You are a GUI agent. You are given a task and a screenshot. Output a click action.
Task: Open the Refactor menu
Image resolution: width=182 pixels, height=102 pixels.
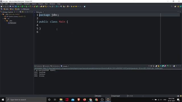tap(19, 4)
